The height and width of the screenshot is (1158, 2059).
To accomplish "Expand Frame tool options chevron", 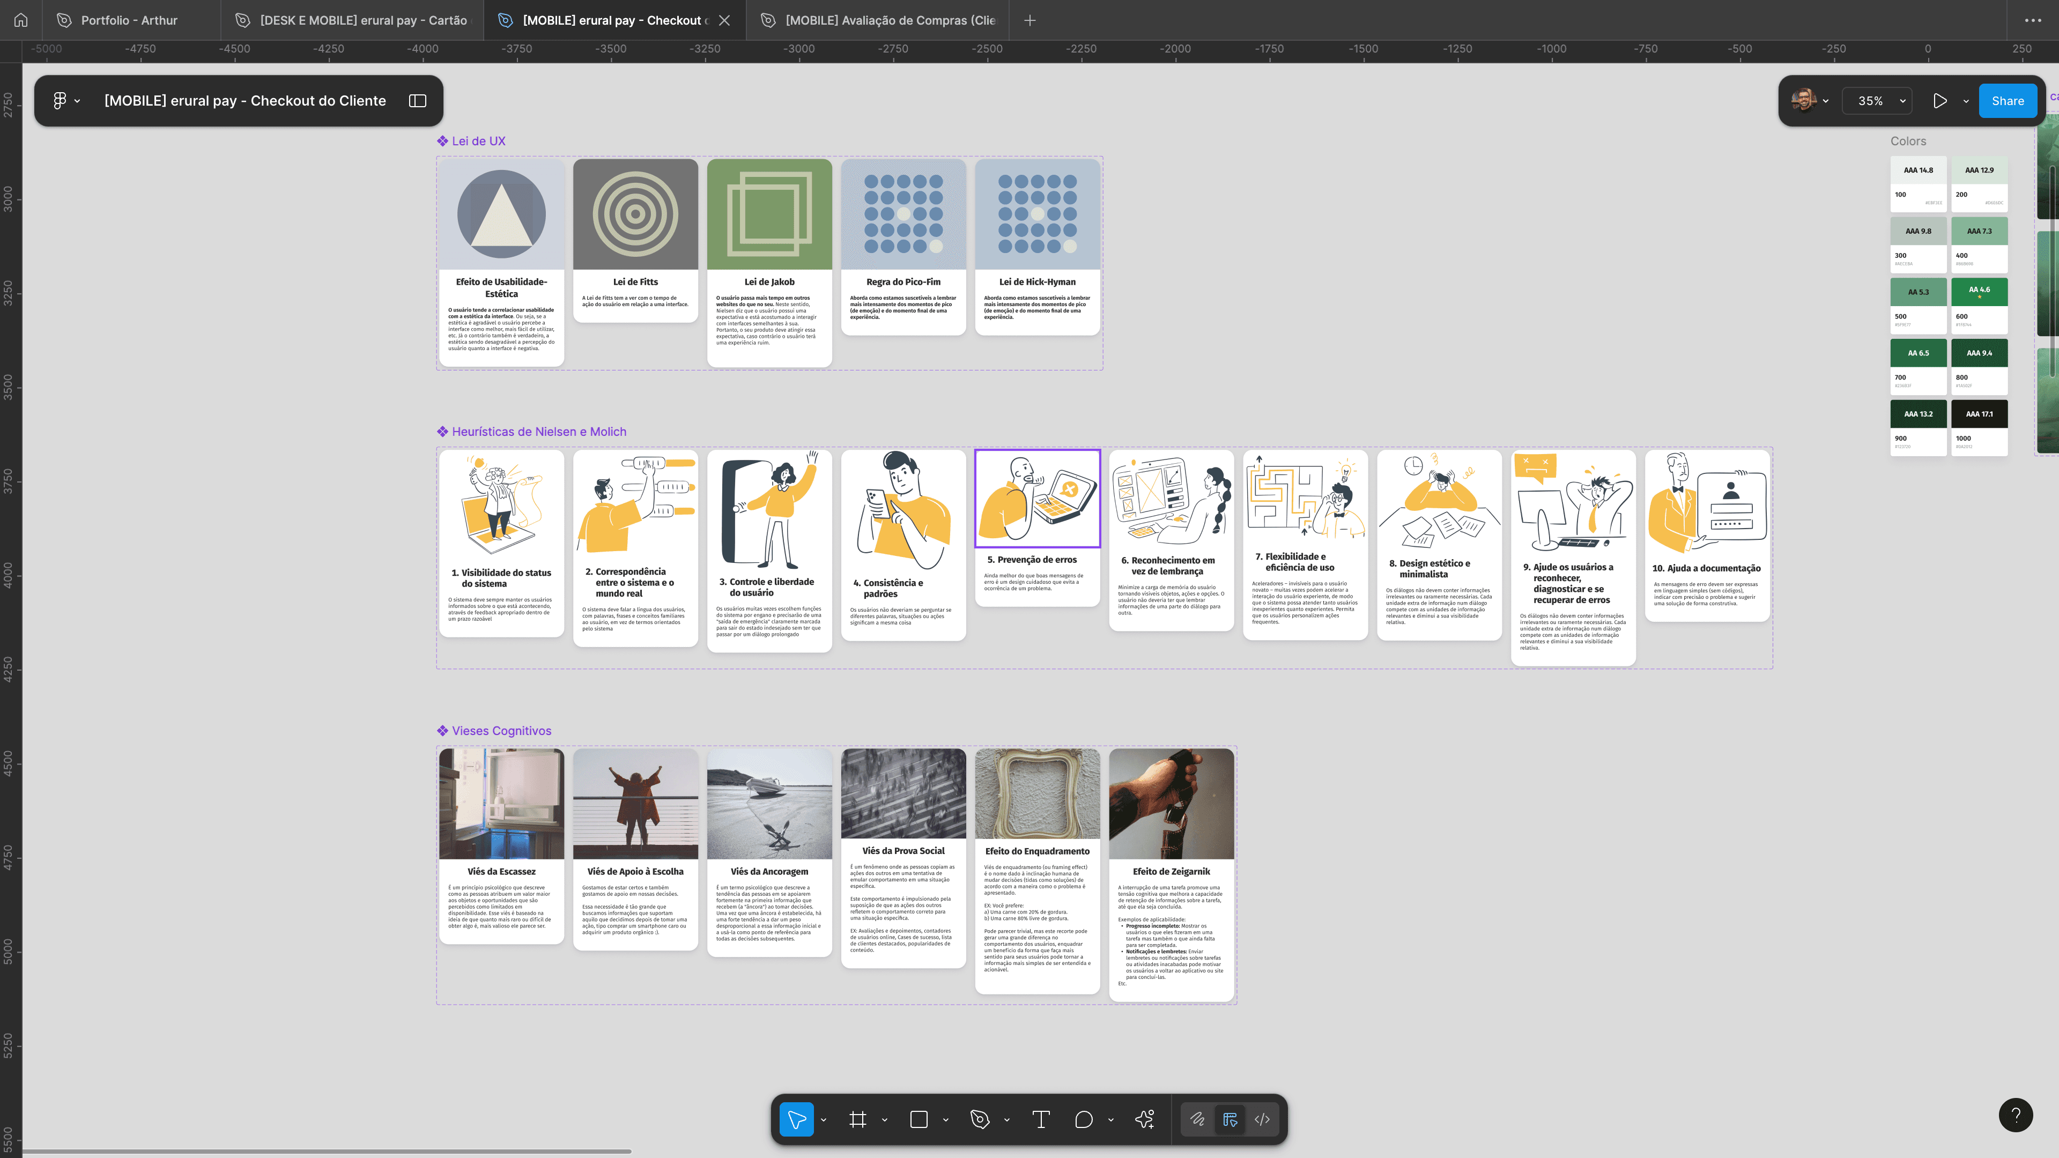I will [885, 1119].
